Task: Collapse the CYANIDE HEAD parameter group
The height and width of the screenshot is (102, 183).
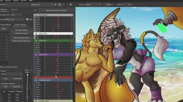Action: 53,80
